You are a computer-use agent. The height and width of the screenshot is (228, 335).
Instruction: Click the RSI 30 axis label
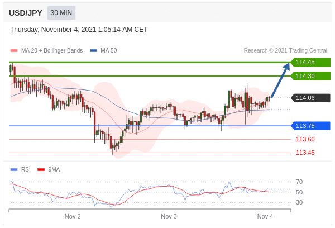click(299, 202)
